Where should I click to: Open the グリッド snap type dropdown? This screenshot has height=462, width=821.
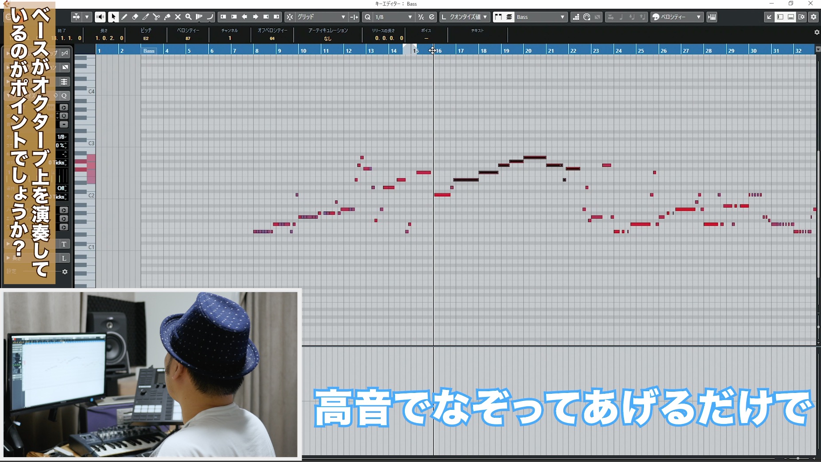coord(321,17)
